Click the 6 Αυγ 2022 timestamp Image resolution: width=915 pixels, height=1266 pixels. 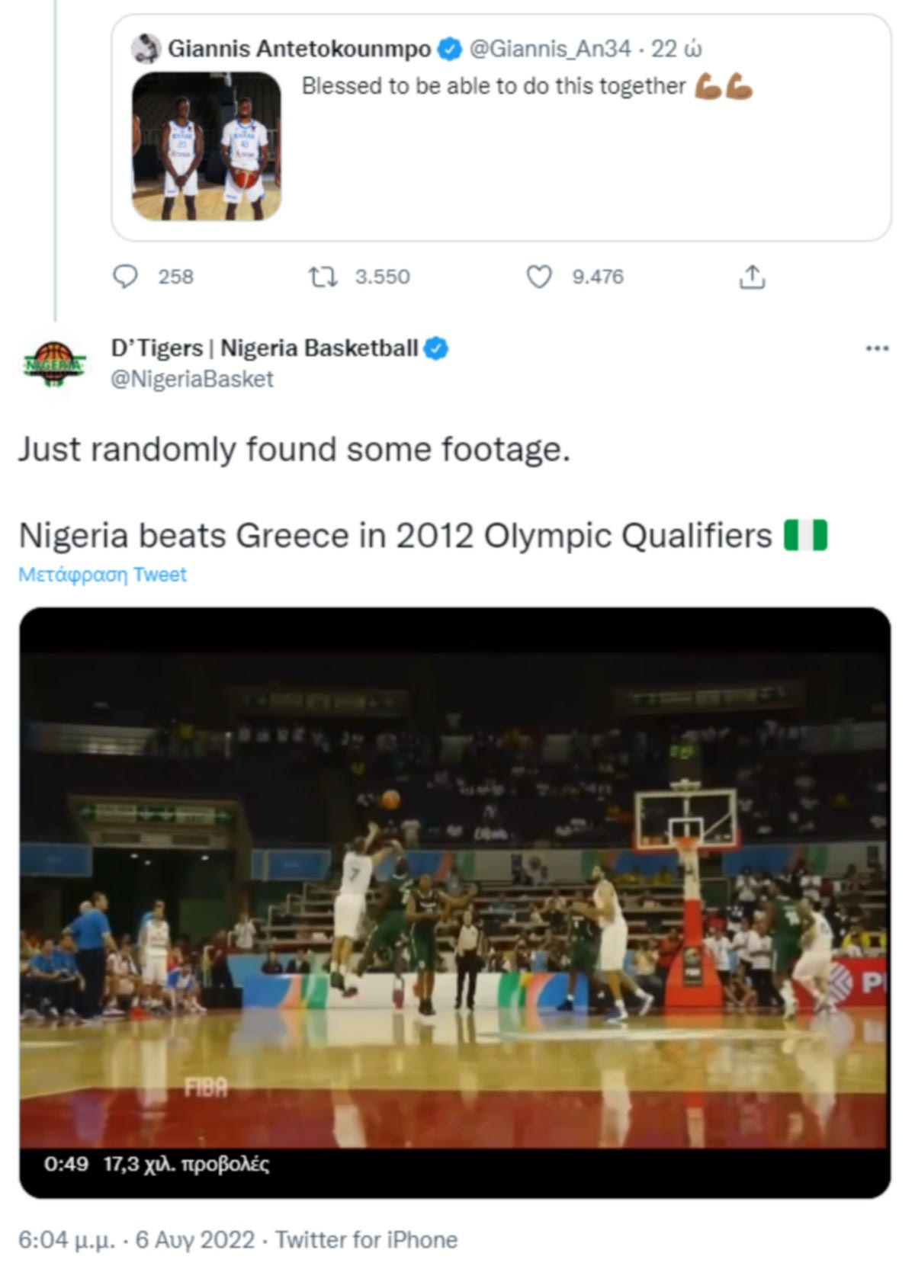194,1240
